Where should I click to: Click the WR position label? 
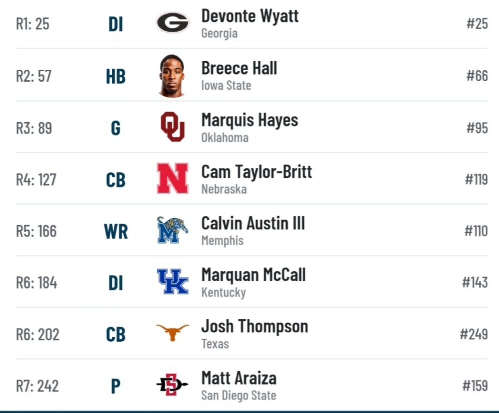pos(116,232)
